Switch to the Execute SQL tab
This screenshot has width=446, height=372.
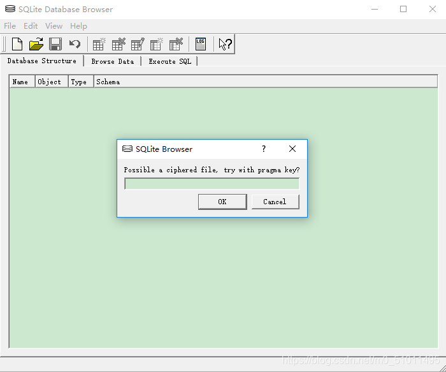(x=170, y=61)
